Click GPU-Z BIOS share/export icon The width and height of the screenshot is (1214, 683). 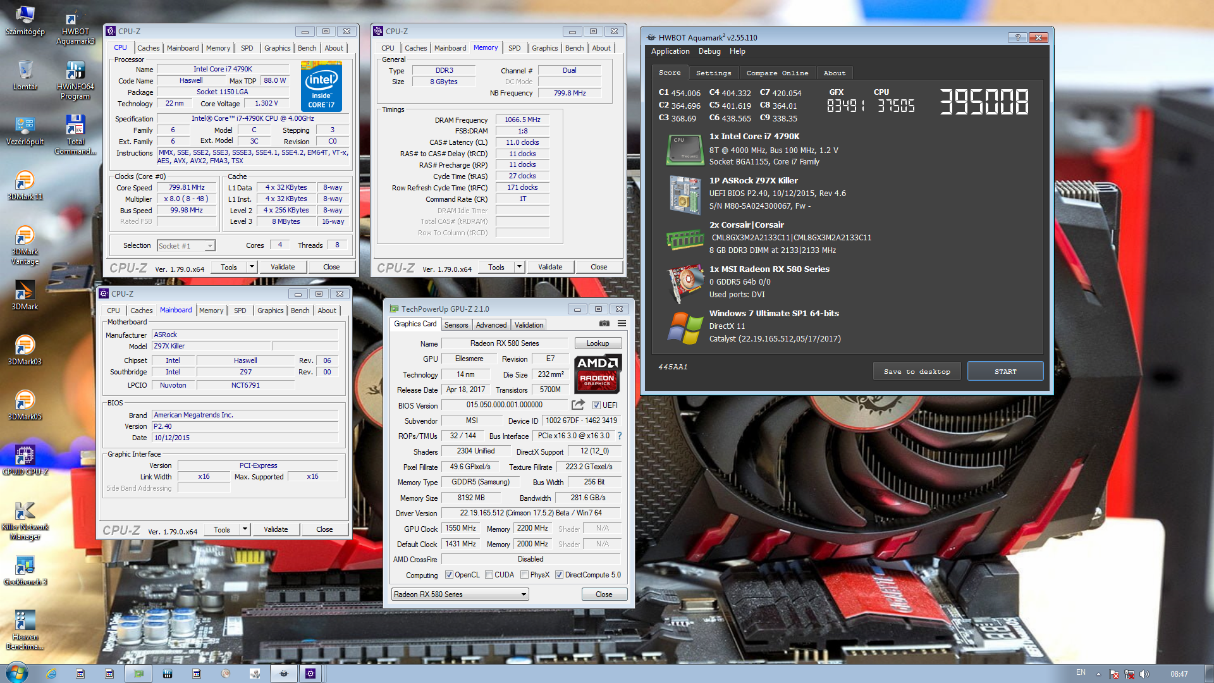(x=578, y=405)
